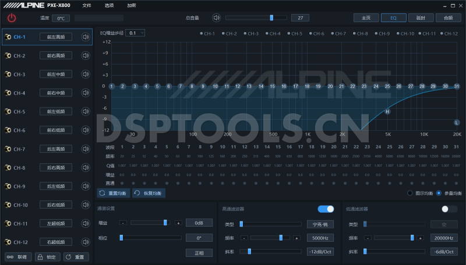Toggle CH-12 curve display in legend
466x265 pixels.
coord(449,34)
